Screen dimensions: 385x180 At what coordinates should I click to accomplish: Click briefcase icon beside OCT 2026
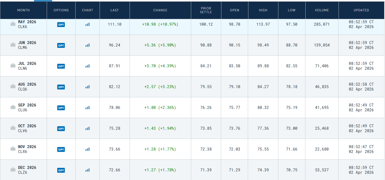click(x=13, y=128)
